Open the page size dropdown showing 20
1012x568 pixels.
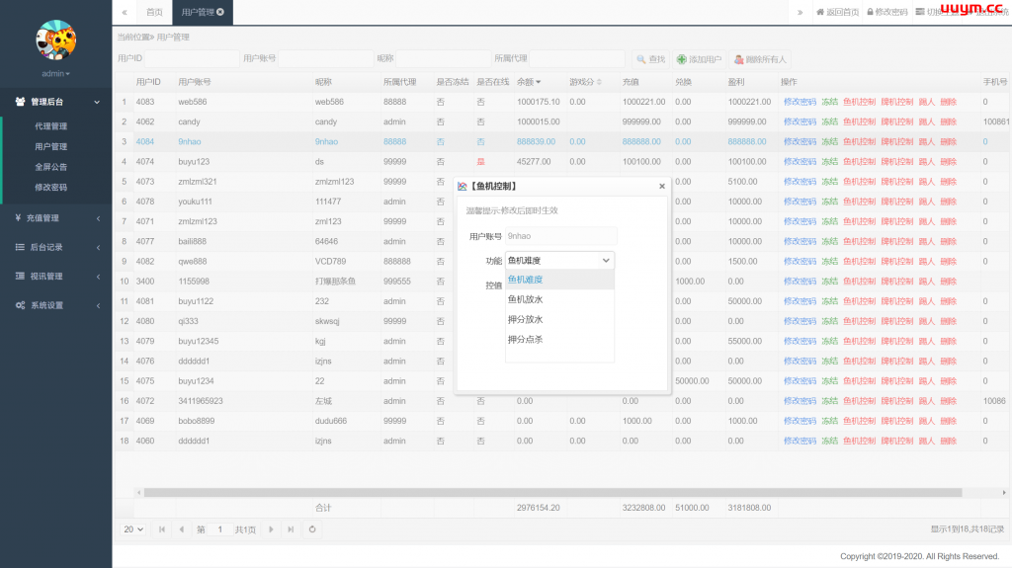point(132,529)
